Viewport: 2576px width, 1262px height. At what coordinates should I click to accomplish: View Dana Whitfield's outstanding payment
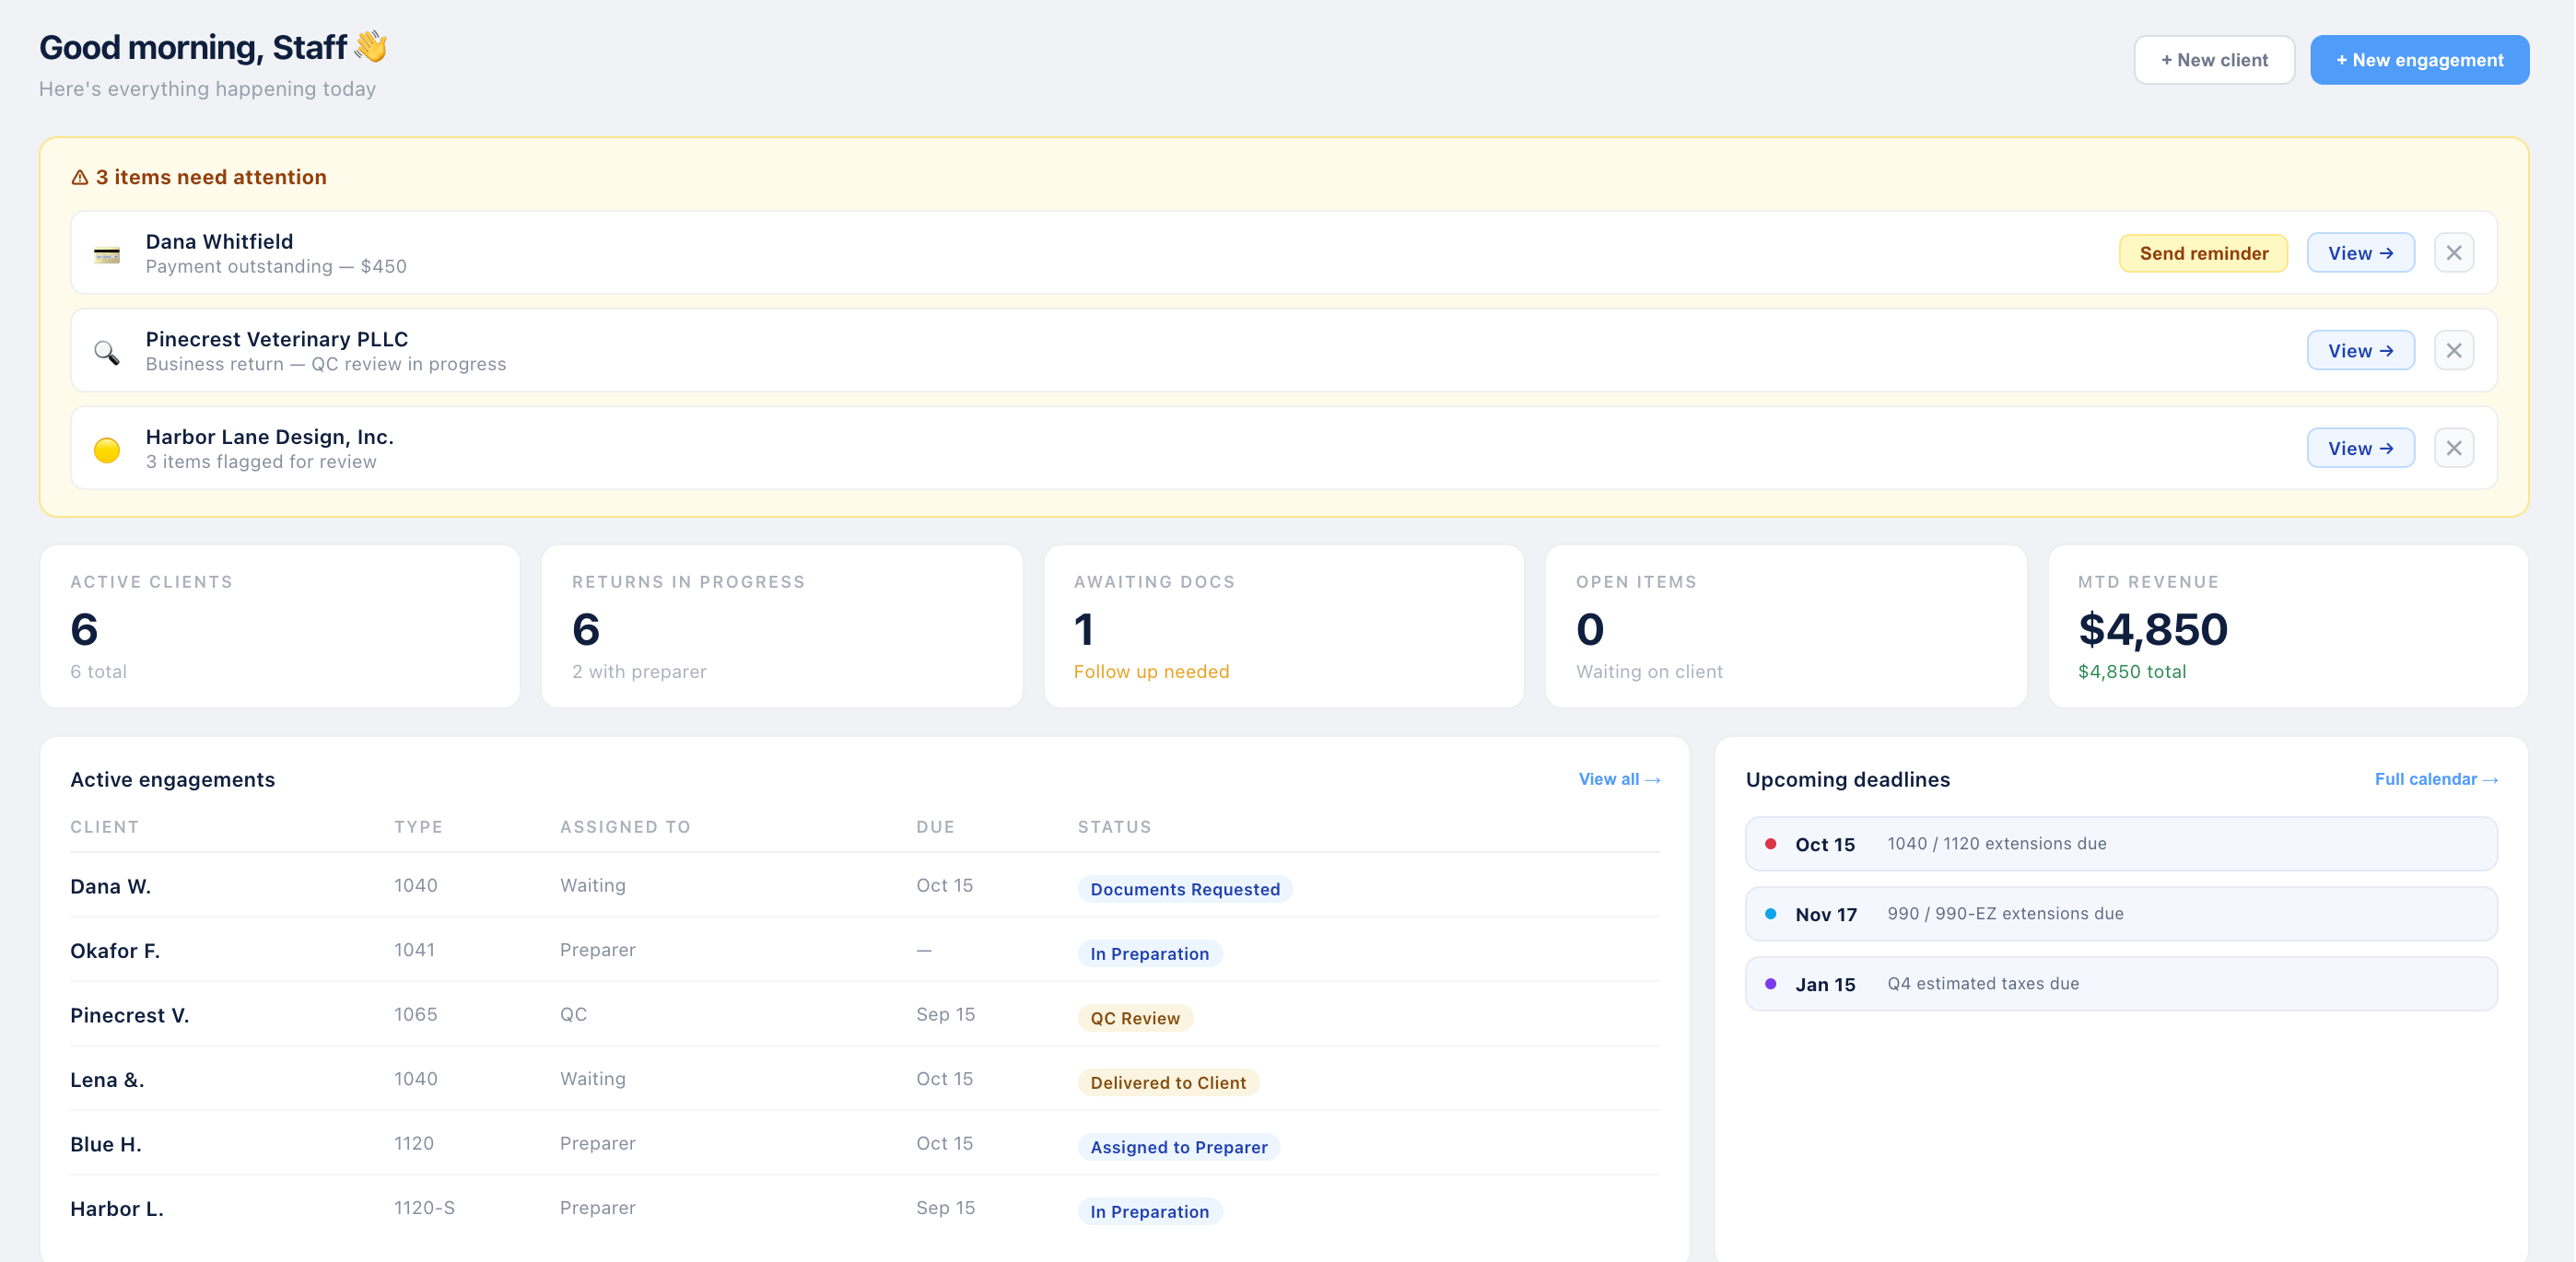point(2360,253)
